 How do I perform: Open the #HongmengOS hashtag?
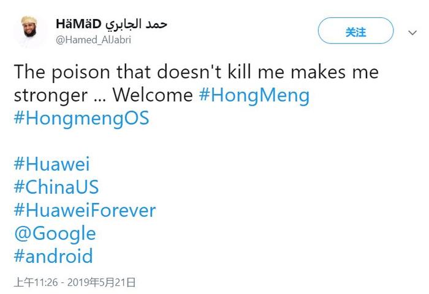click(82, 119)
